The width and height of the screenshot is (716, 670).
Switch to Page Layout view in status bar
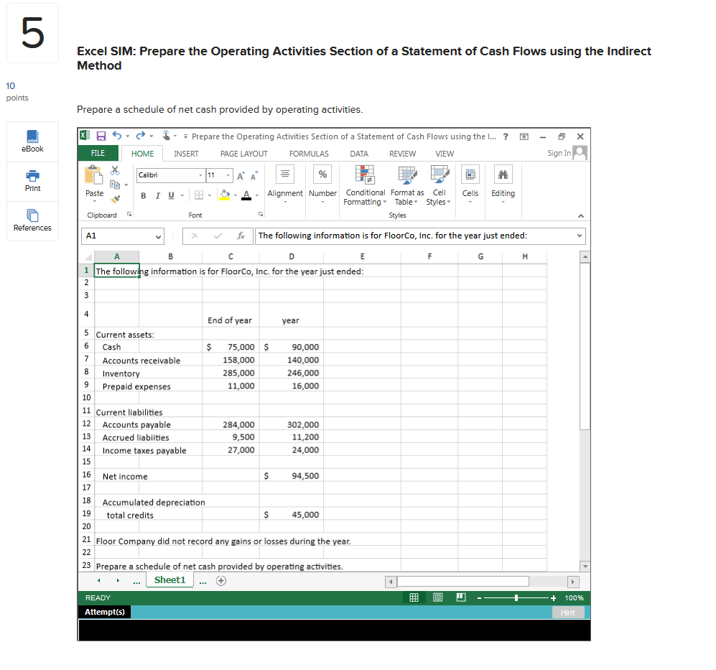click(437, 597)
